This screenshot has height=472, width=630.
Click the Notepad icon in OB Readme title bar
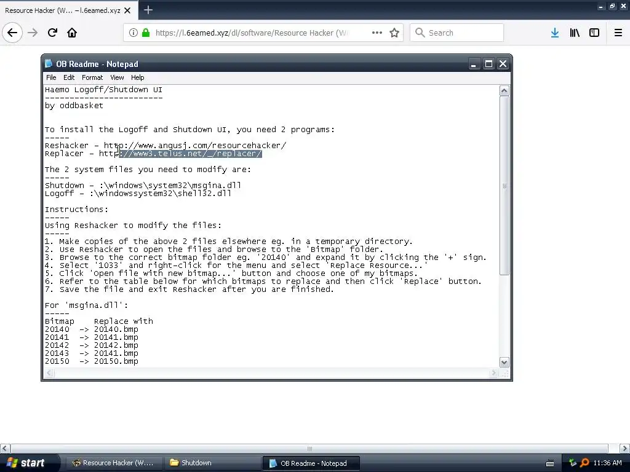(49, 64)
